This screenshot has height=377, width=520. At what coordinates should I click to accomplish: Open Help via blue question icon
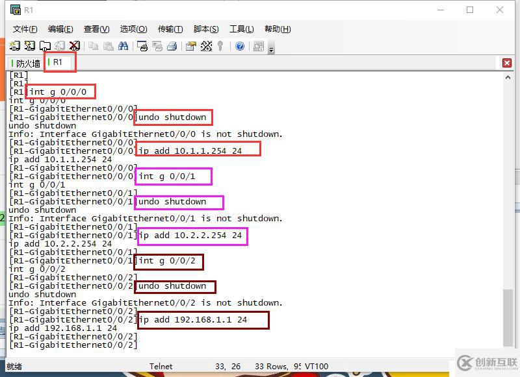pyautogui.click(x=240, y=46)
